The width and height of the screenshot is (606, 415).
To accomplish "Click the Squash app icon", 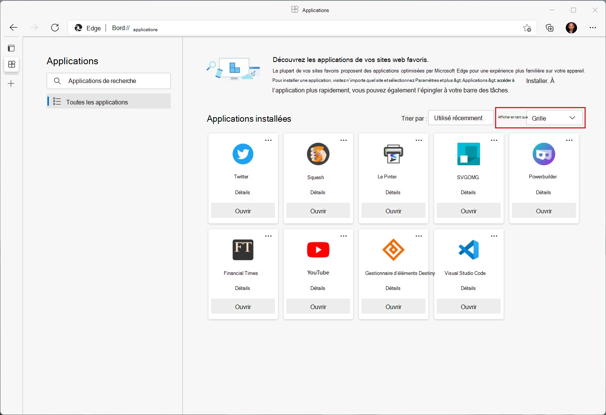I will coord(318,154).
